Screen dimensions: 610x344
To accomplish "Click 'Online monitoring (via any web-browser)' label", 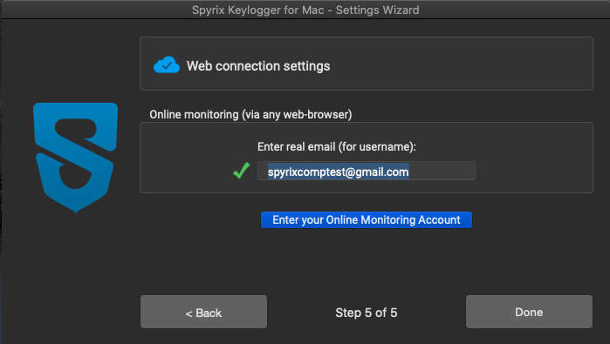I will [250, 115].
